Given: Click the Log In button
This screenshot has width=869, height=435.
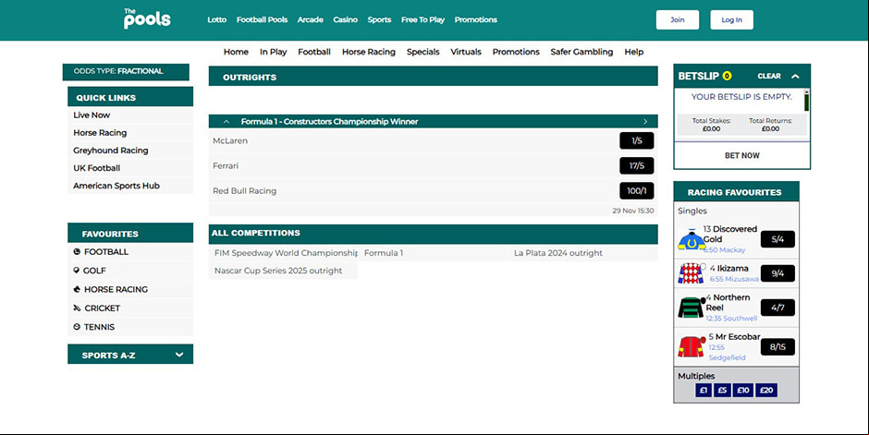Looking at the screenshot, I should click(731, 19).
